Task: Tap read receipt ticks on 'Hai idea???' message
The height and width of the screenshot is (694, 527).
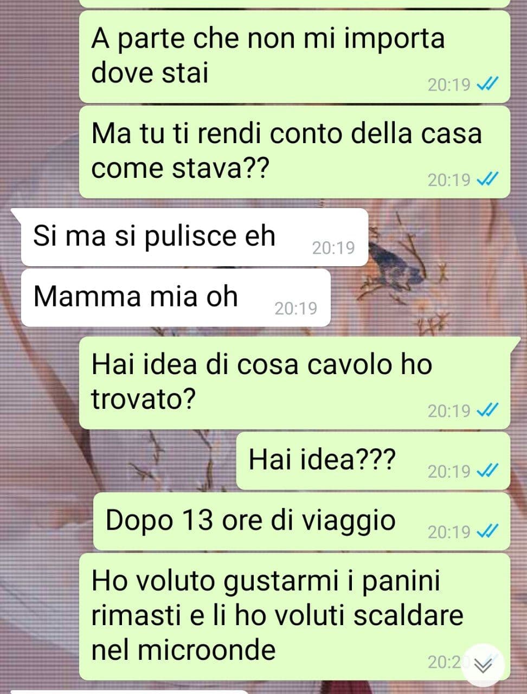Action: (x=486, y=471)
